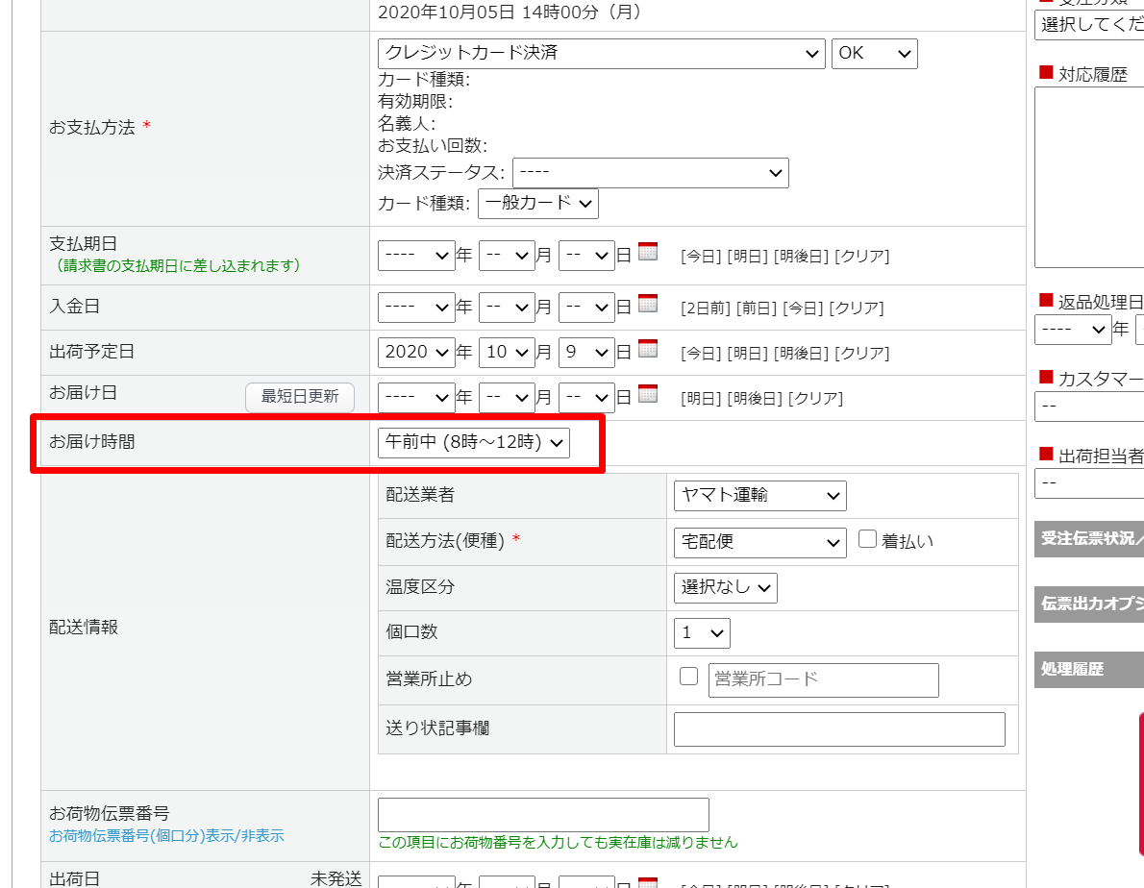Open calendar picker for 支払期日

[648, 253]
